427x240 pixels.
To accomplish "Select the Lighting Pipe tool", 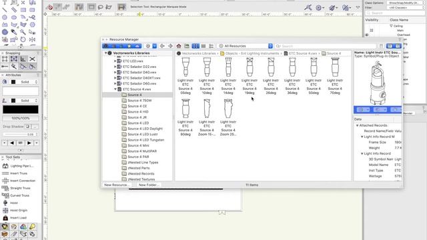I will point(18,166).
